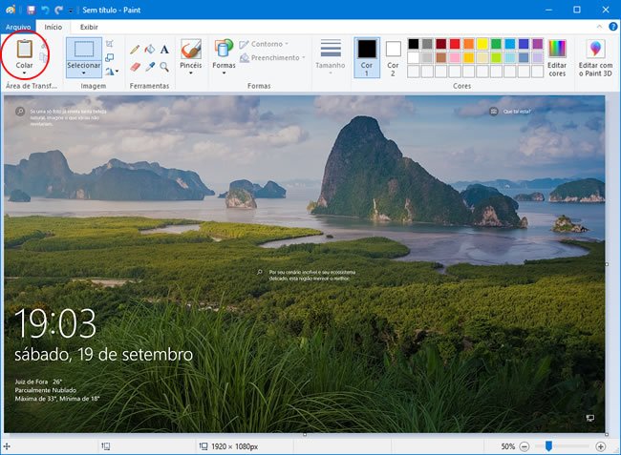
Task: Expand the Formas shapes gallery
Action: tap(224, 72)
